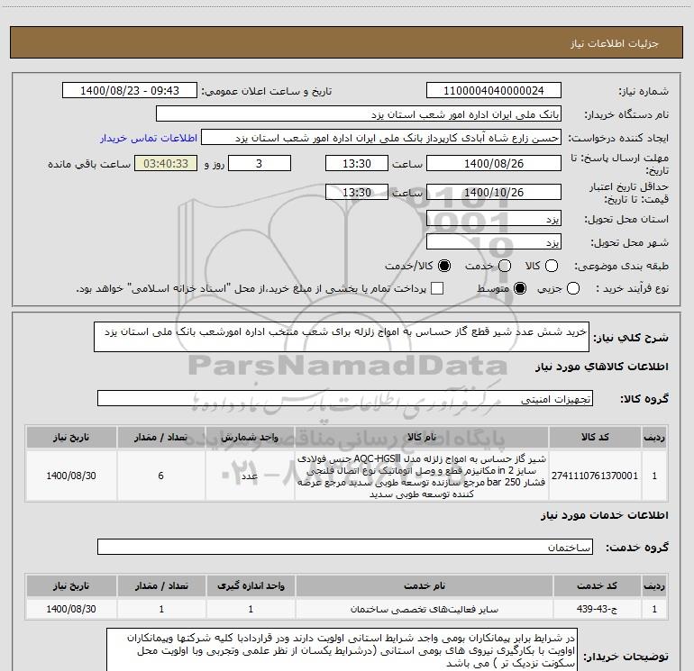Click the remaining days field showing 3
Screen dimensions: 694x671
[260, 163]
